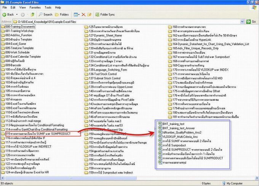
Task: Launch Folder Sync from toolbar
Action: 105,14
